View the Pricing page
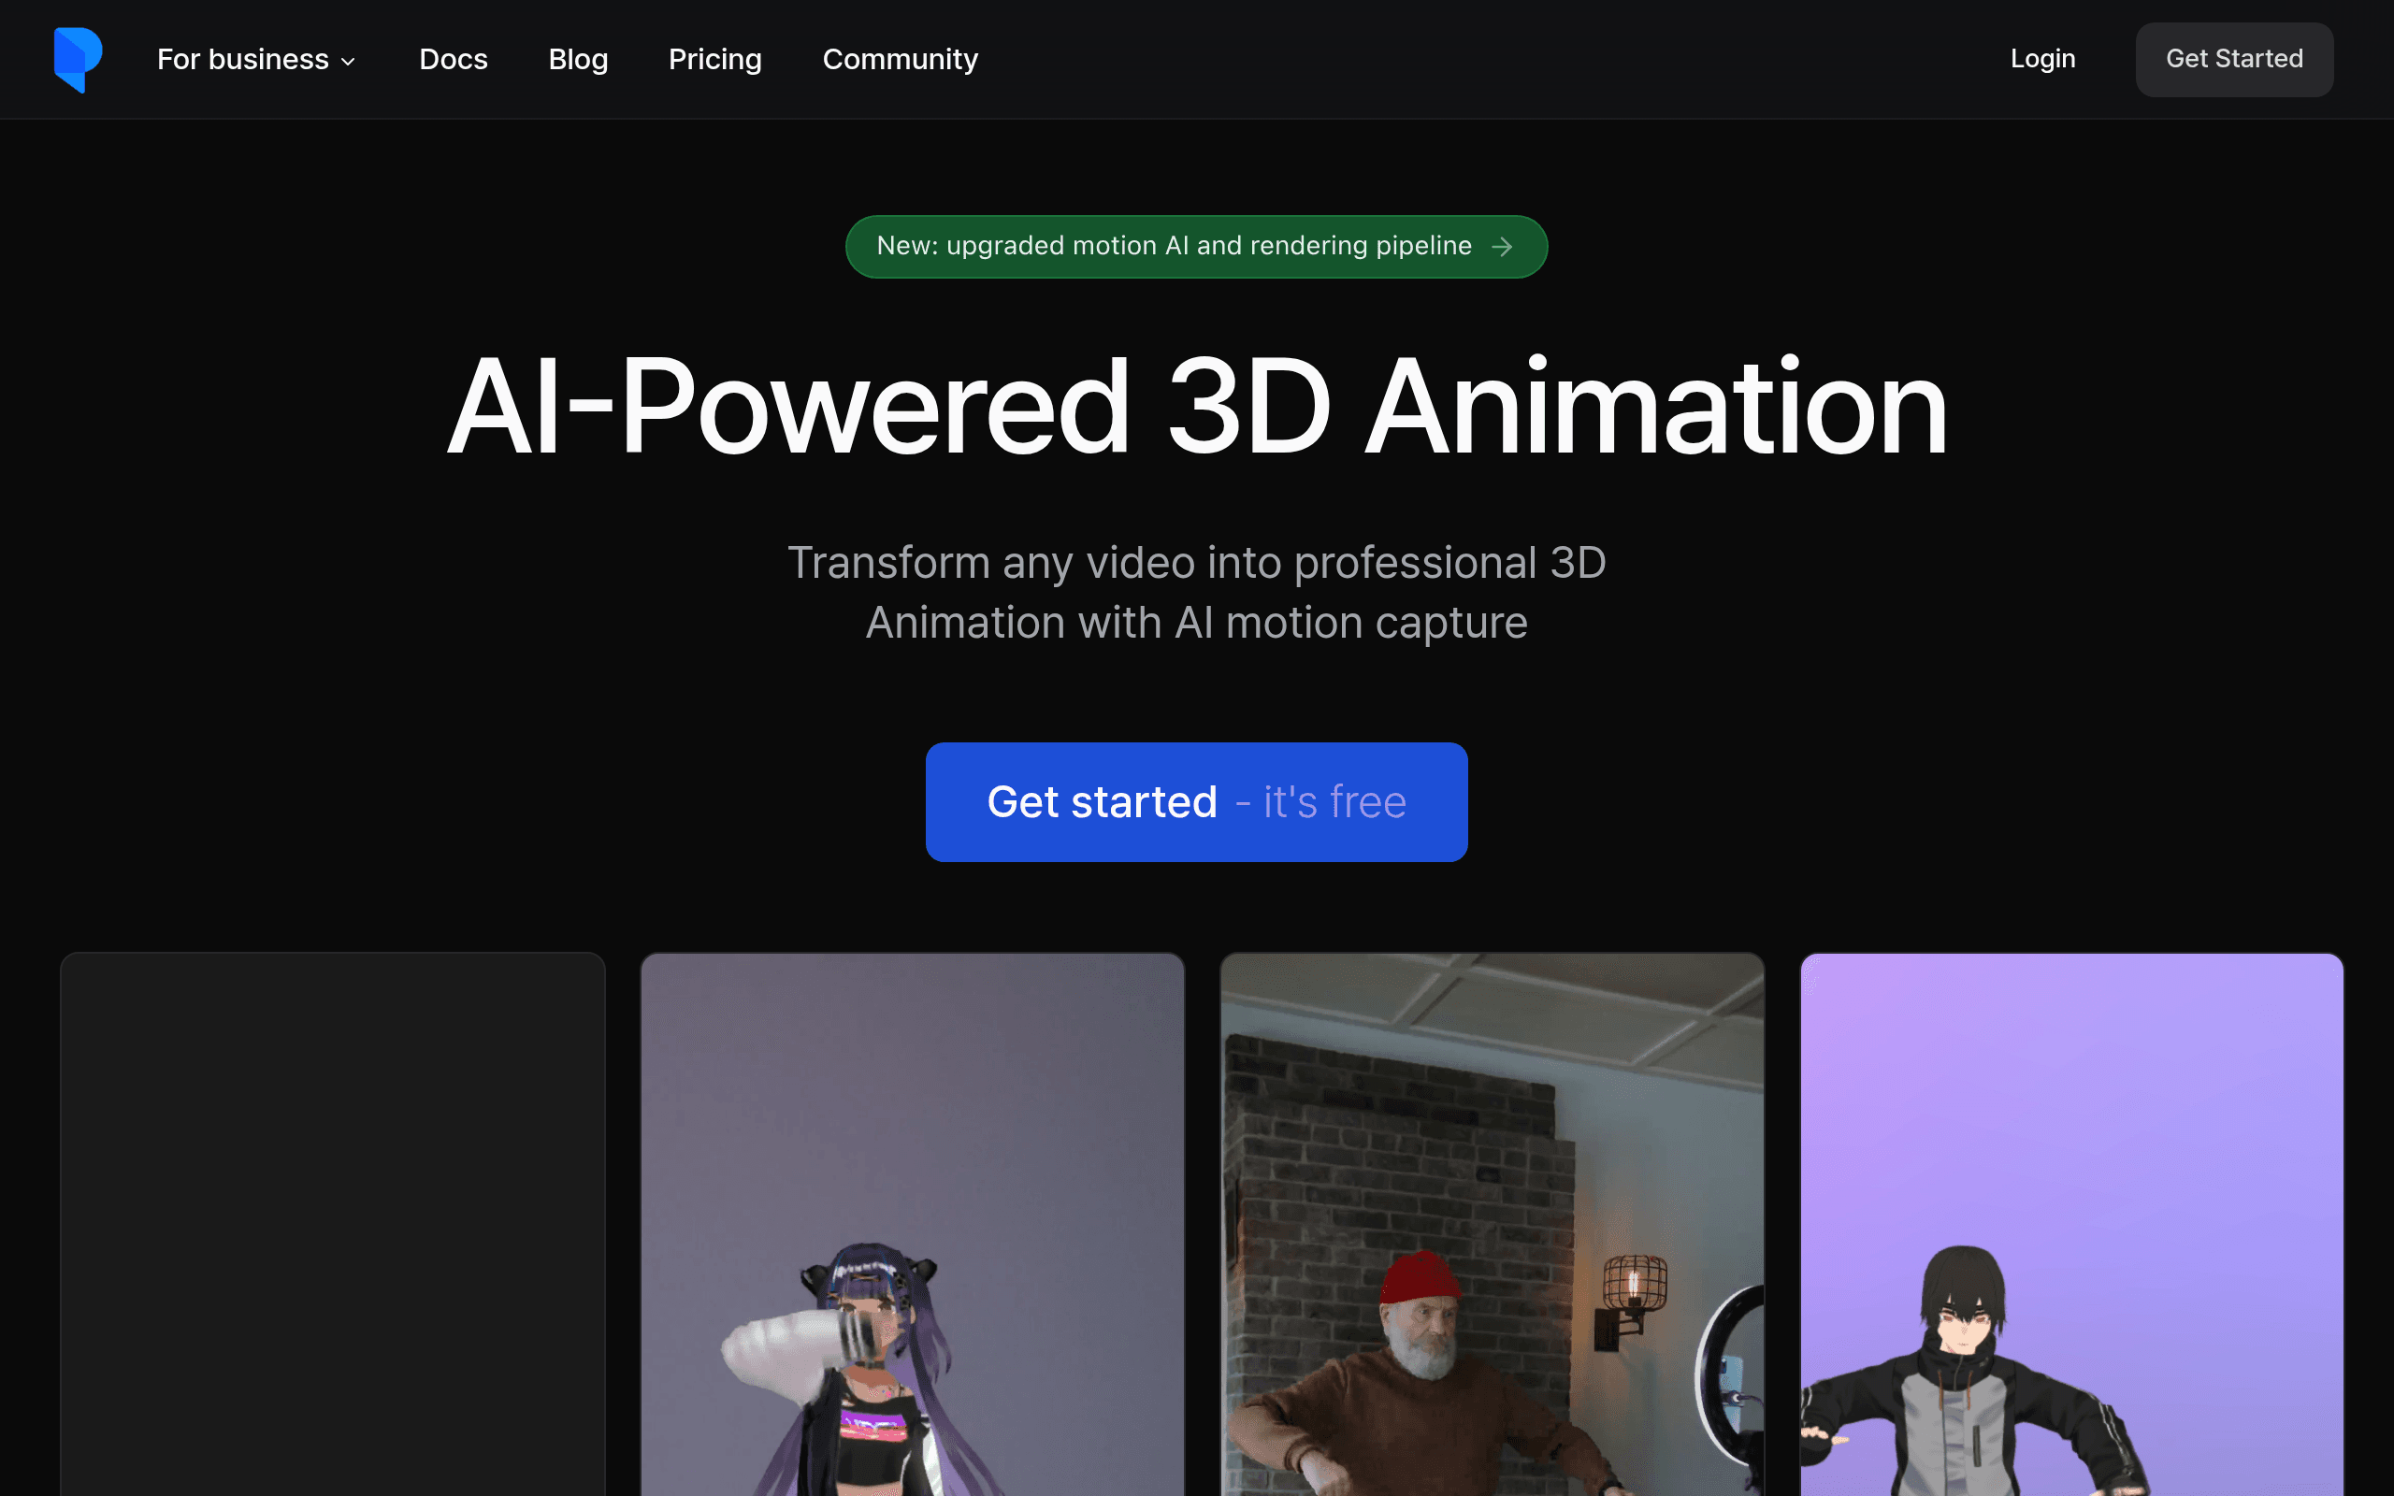2394x1496 pixels. pyautogui.click(x=715, y=59)
